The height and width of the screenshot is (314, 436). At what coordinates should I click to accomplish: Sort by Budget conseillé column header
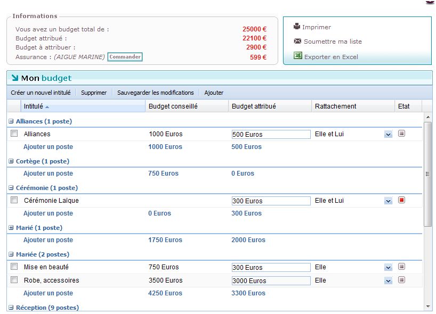(x=187, y=106)
